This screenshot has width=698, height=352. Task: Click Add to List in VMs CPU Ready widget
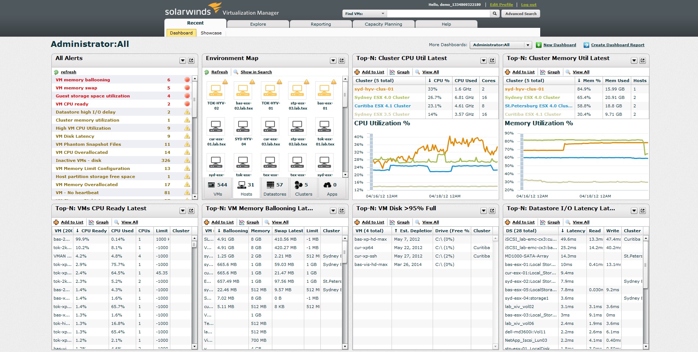coord(72,222)
